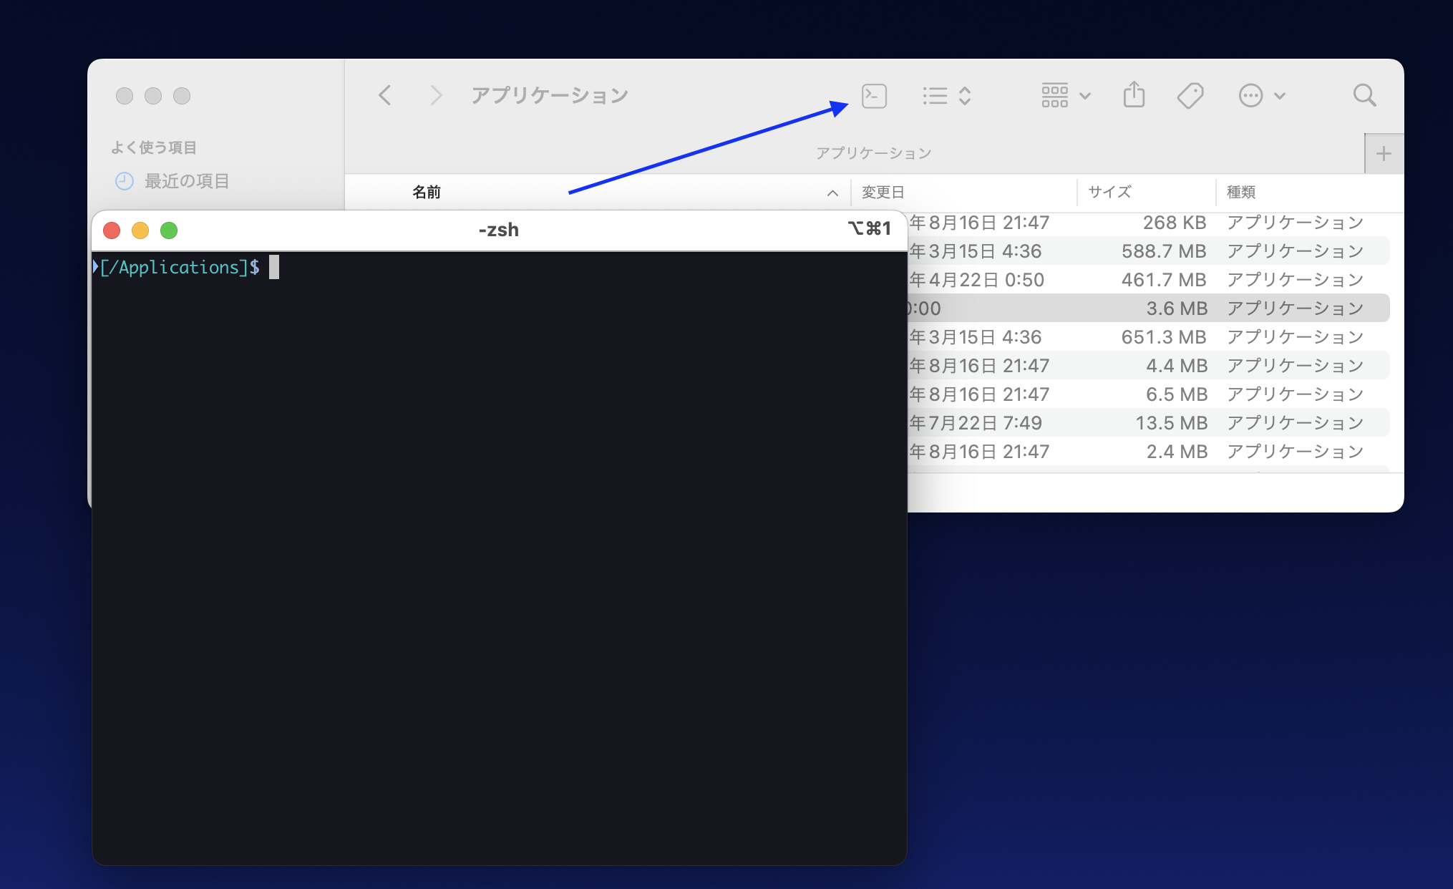
Task: Click the terminal prompt [/Applications]$
Action: 180,267
